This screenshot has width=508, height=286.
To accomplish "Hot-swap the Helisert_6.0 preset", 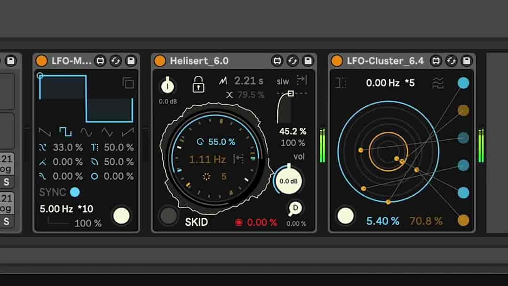I will [293, 61].
